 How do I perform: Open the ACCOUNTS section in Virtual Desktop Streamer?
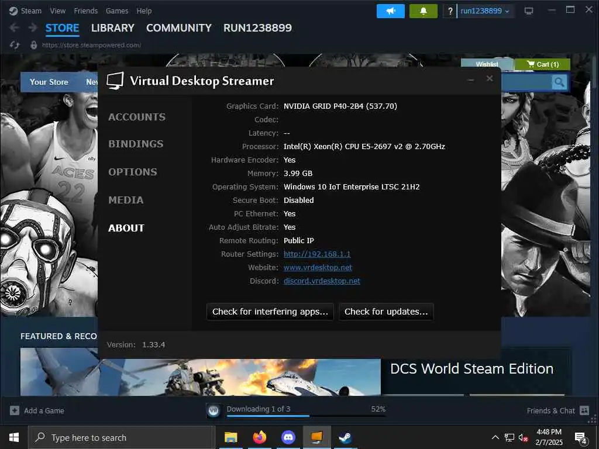tap(137, 117)
